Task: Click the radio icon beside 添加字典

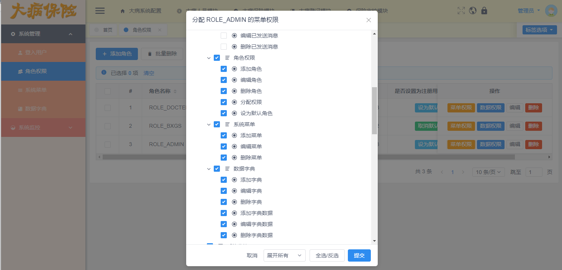Action: (234, 180)
